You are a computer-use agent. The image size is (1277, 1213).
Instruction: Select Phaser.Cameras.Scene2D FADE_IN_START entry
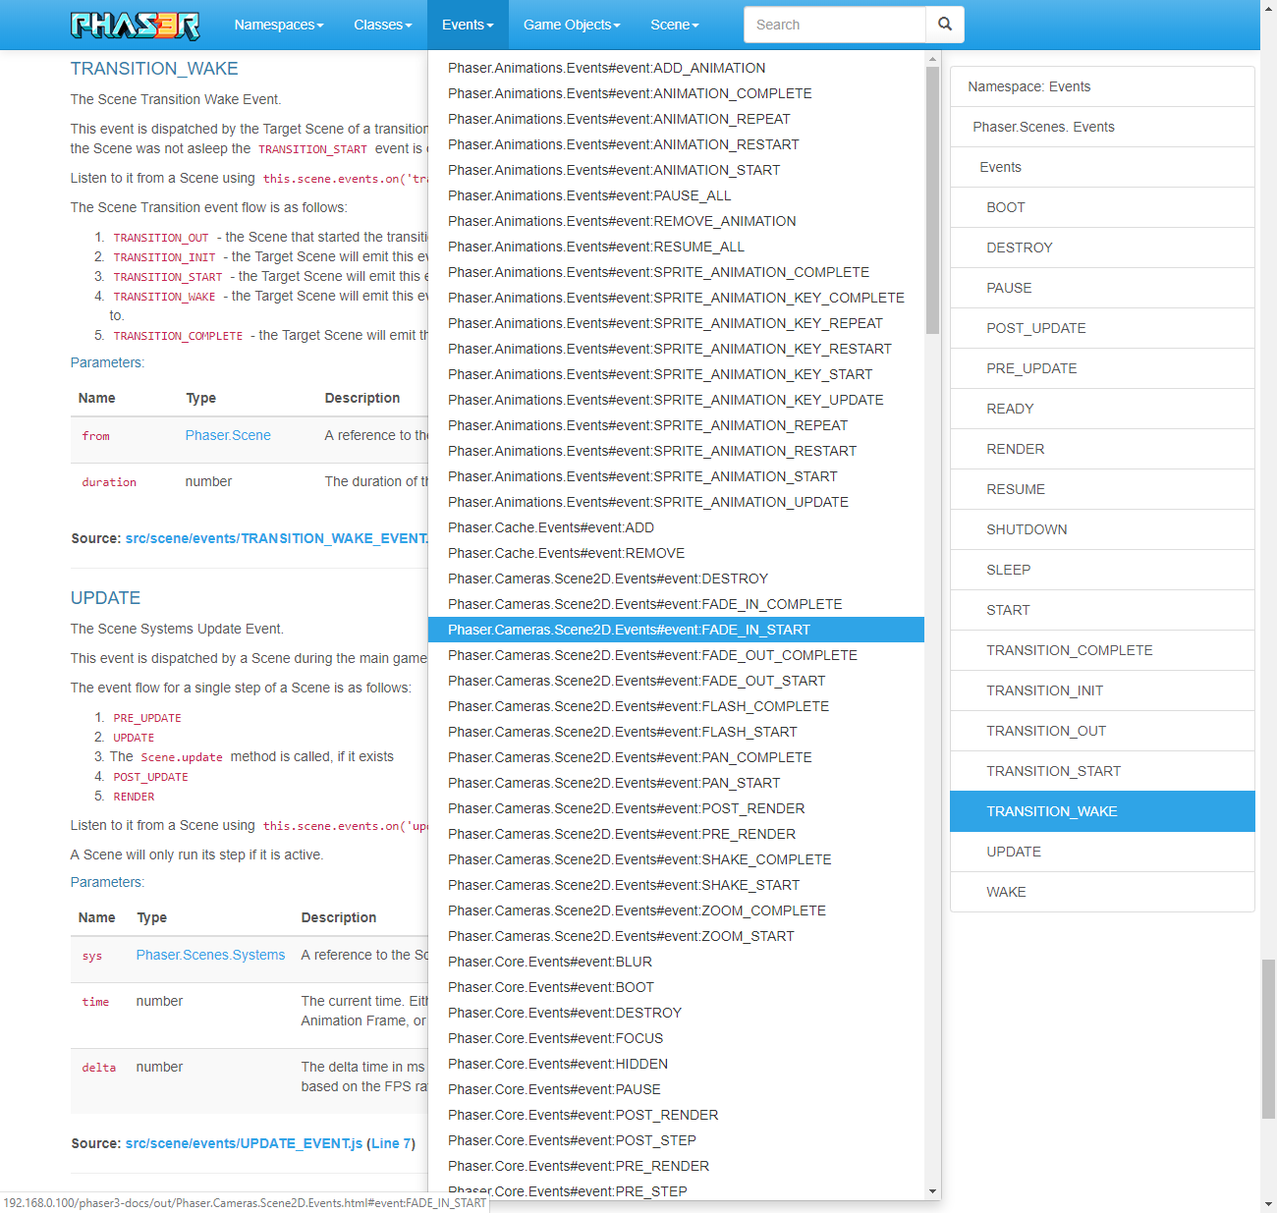[629, 630]
